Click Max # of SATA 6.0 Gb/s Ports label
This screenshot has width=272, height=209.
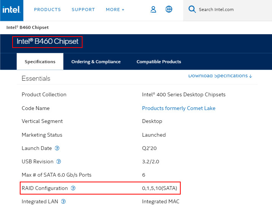click(57, 175)
